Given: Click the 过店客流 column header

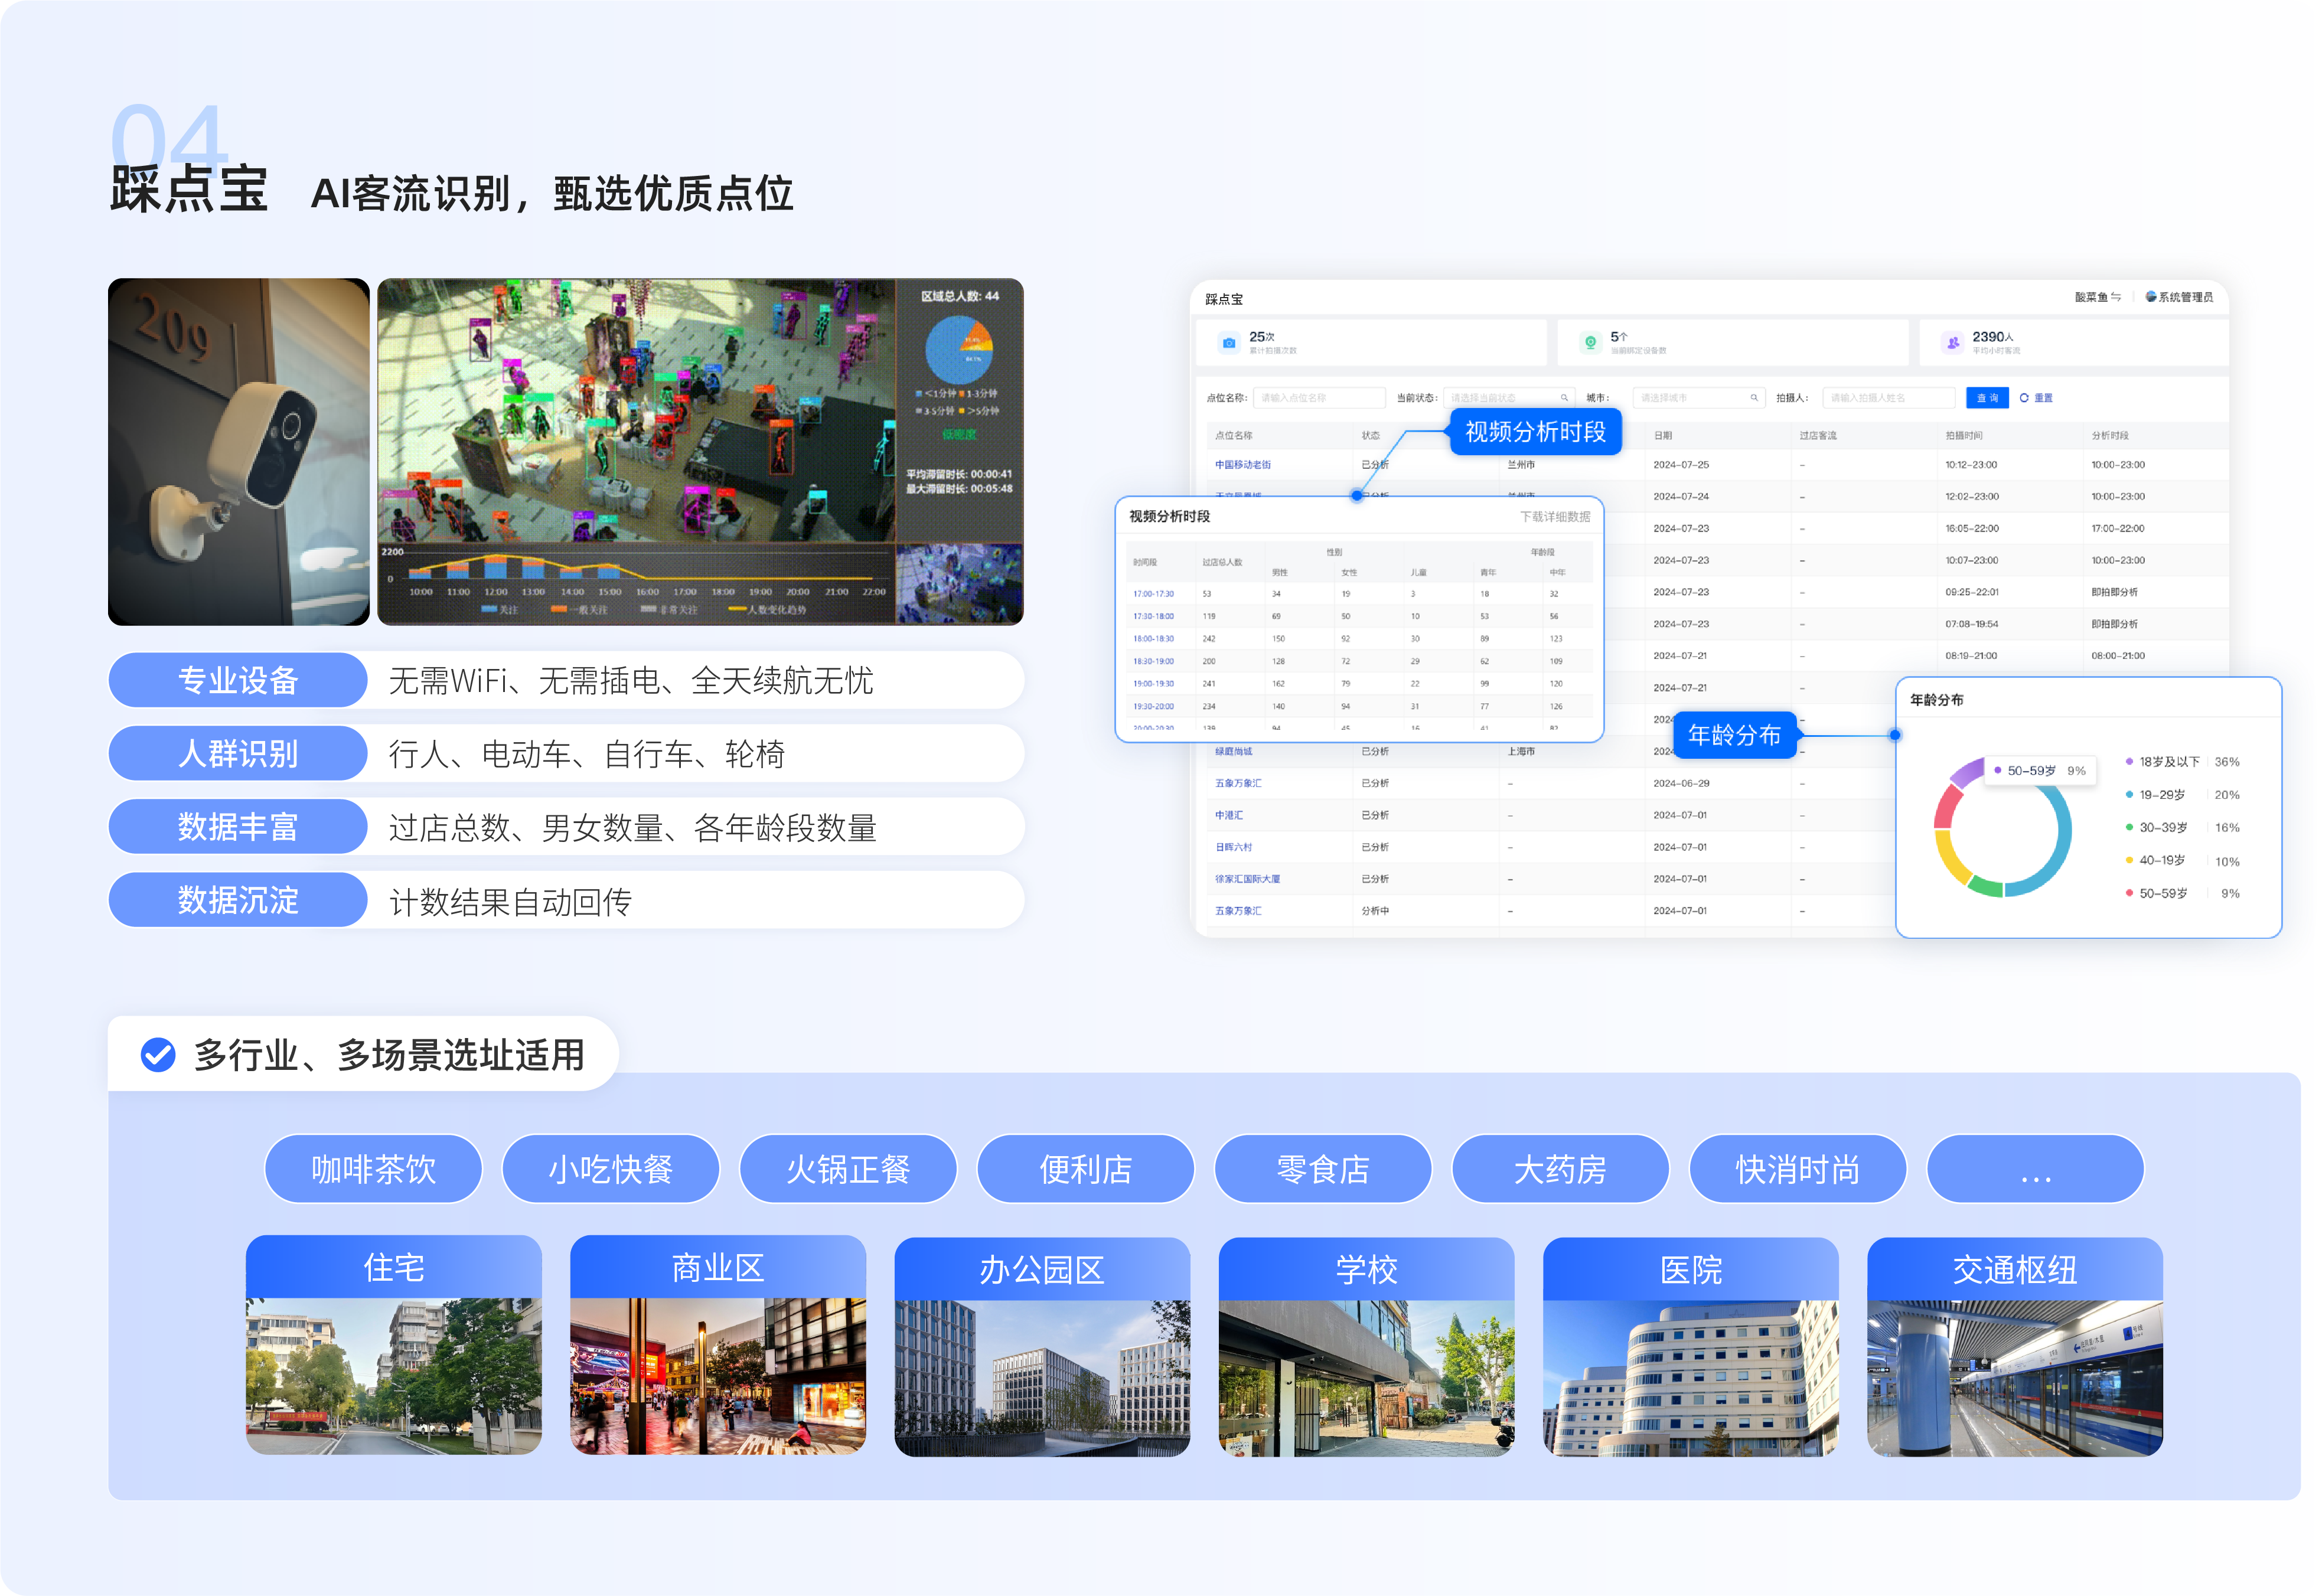Looking at the screenshot, I should pyautogui.click(x=1818, y=435).
